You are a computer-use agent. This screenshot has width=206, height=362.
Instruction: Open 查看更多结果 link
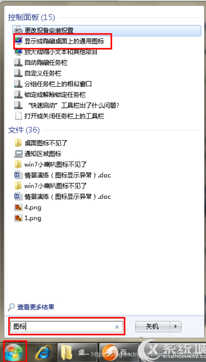pos(36,307)
